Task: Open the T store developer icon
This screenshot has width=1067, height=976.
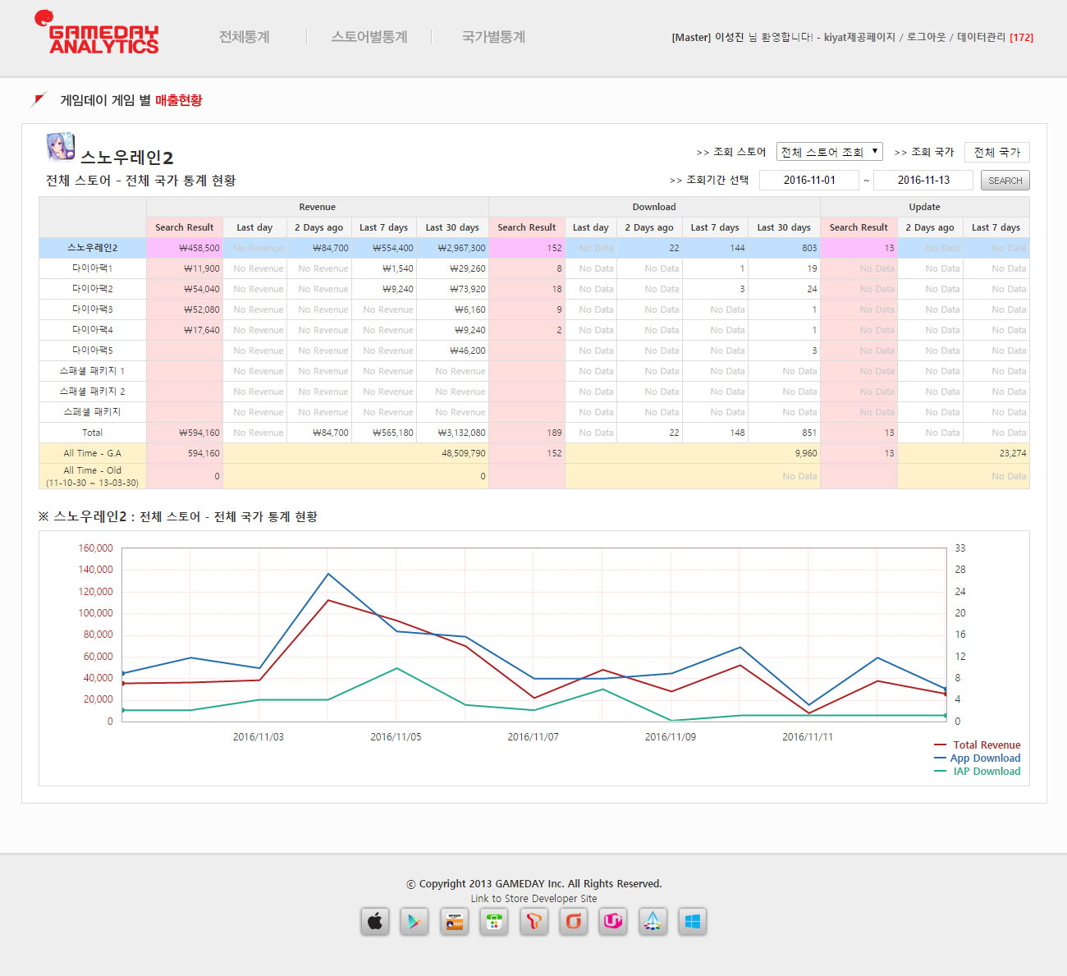Action: coord(534,922)
